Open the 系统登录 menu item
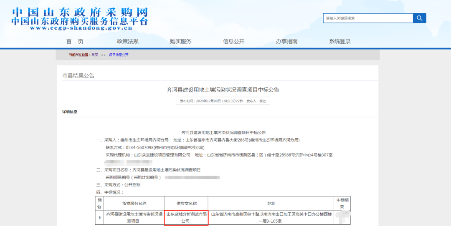 click(x=340, y=41)
